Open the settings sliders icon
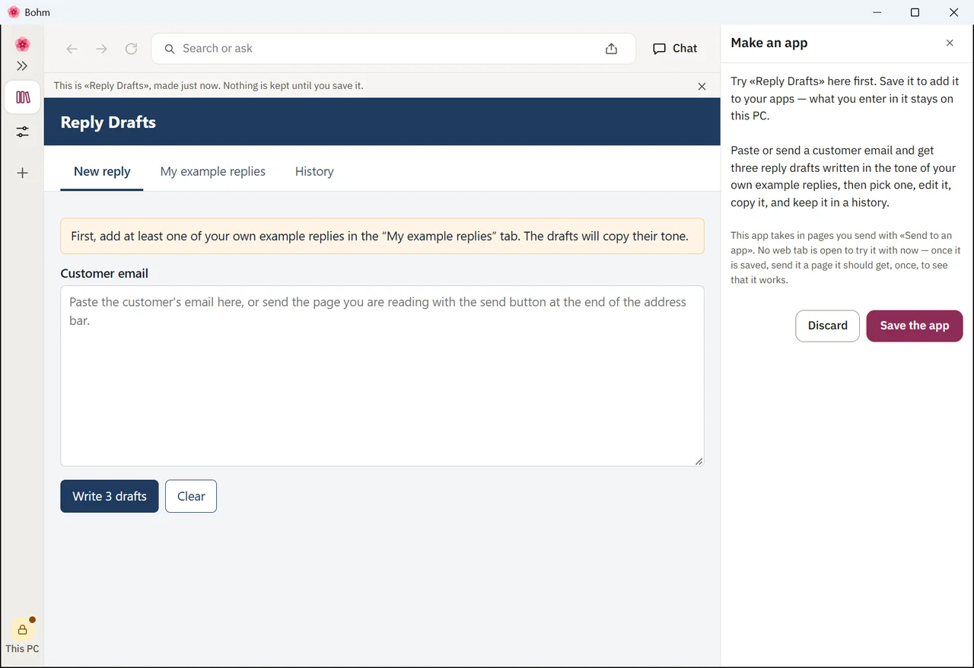 tap(23, 132)
